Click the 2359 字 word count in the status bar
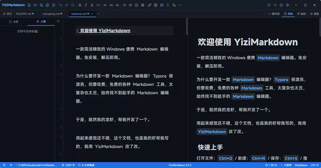The height and width of the screenshot is (168, 321). (x=68, y=165)
